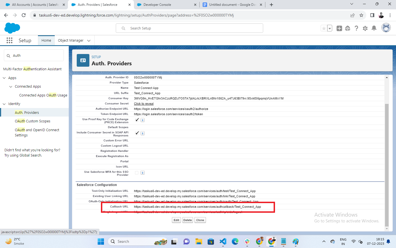Bookmark this tab star icon

tap(361, 15)
